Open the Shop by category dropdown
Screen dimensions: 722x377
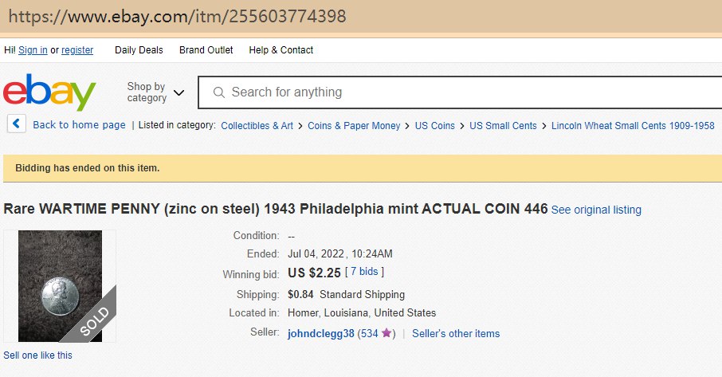[x=147, y=92]
